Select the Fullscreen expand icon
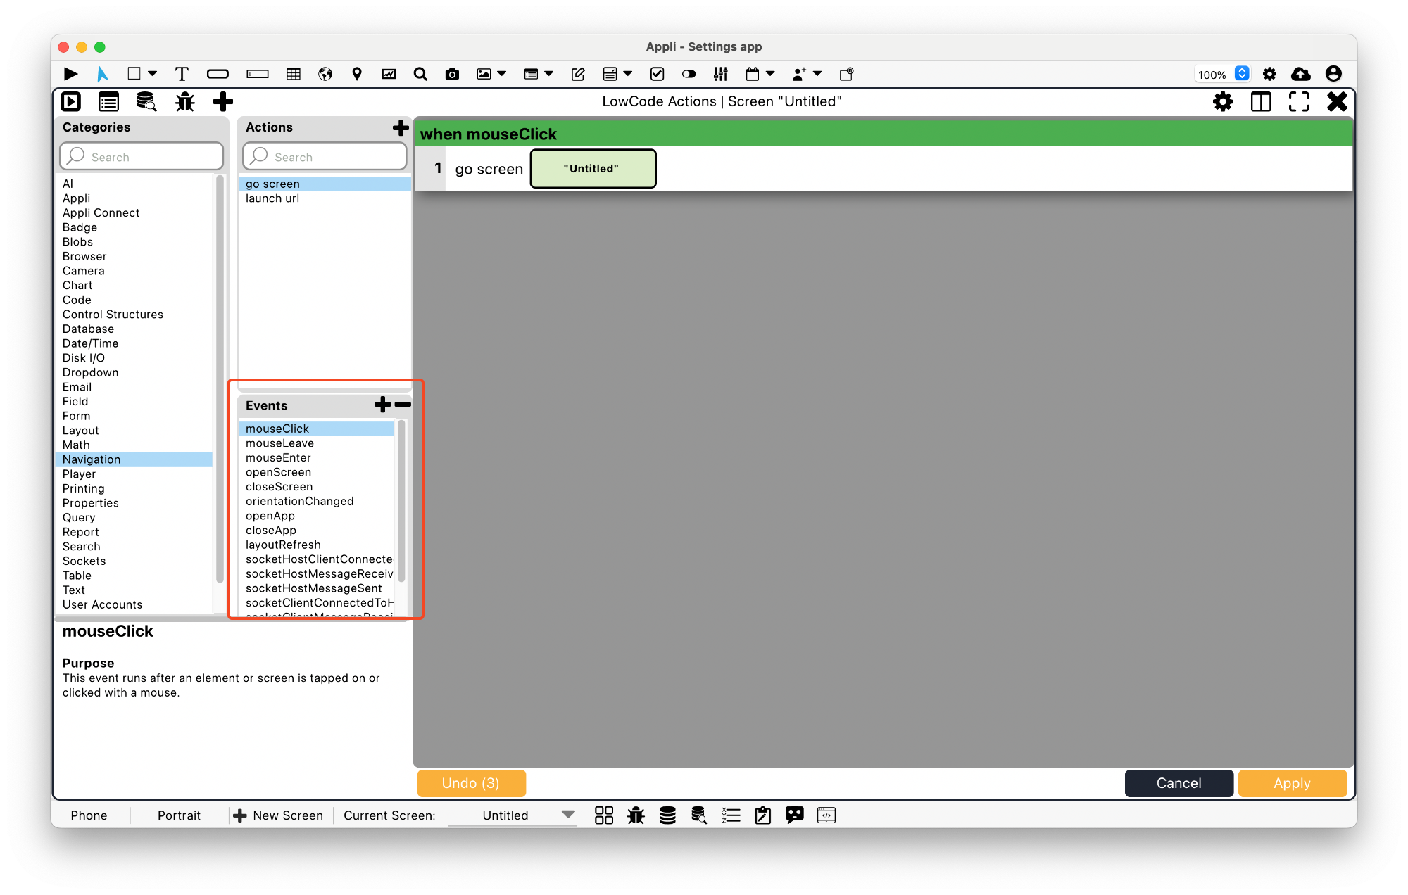1408x895 pixels. click(1298, 101)
